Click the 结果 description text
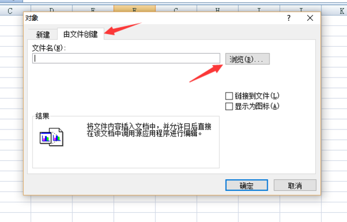 coord(149,130)
